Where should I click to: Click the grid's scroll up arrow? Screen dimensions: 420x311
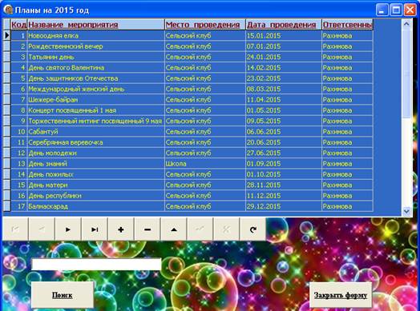tap(406, 24)
